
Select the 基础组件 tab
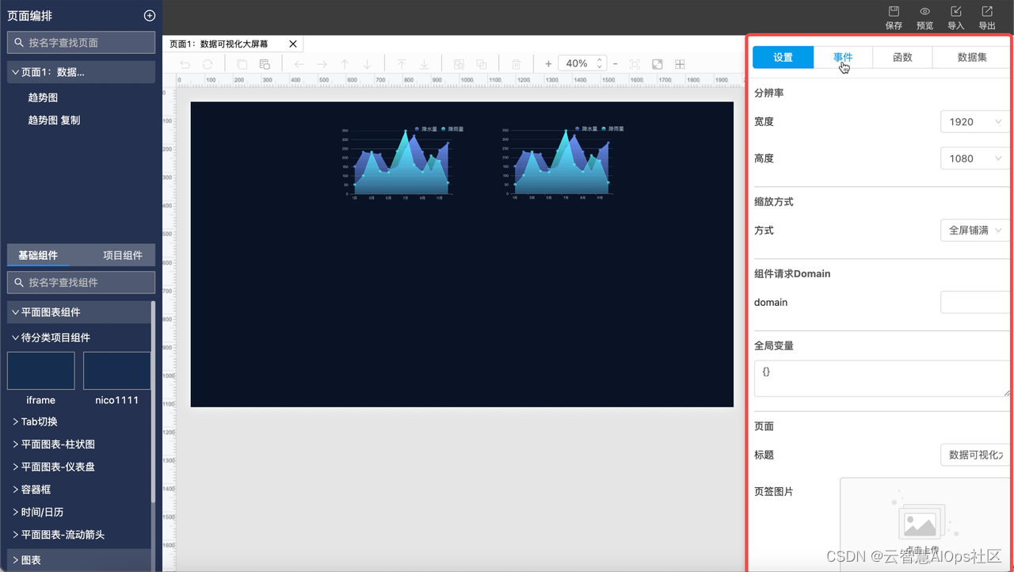coord(38,255)
